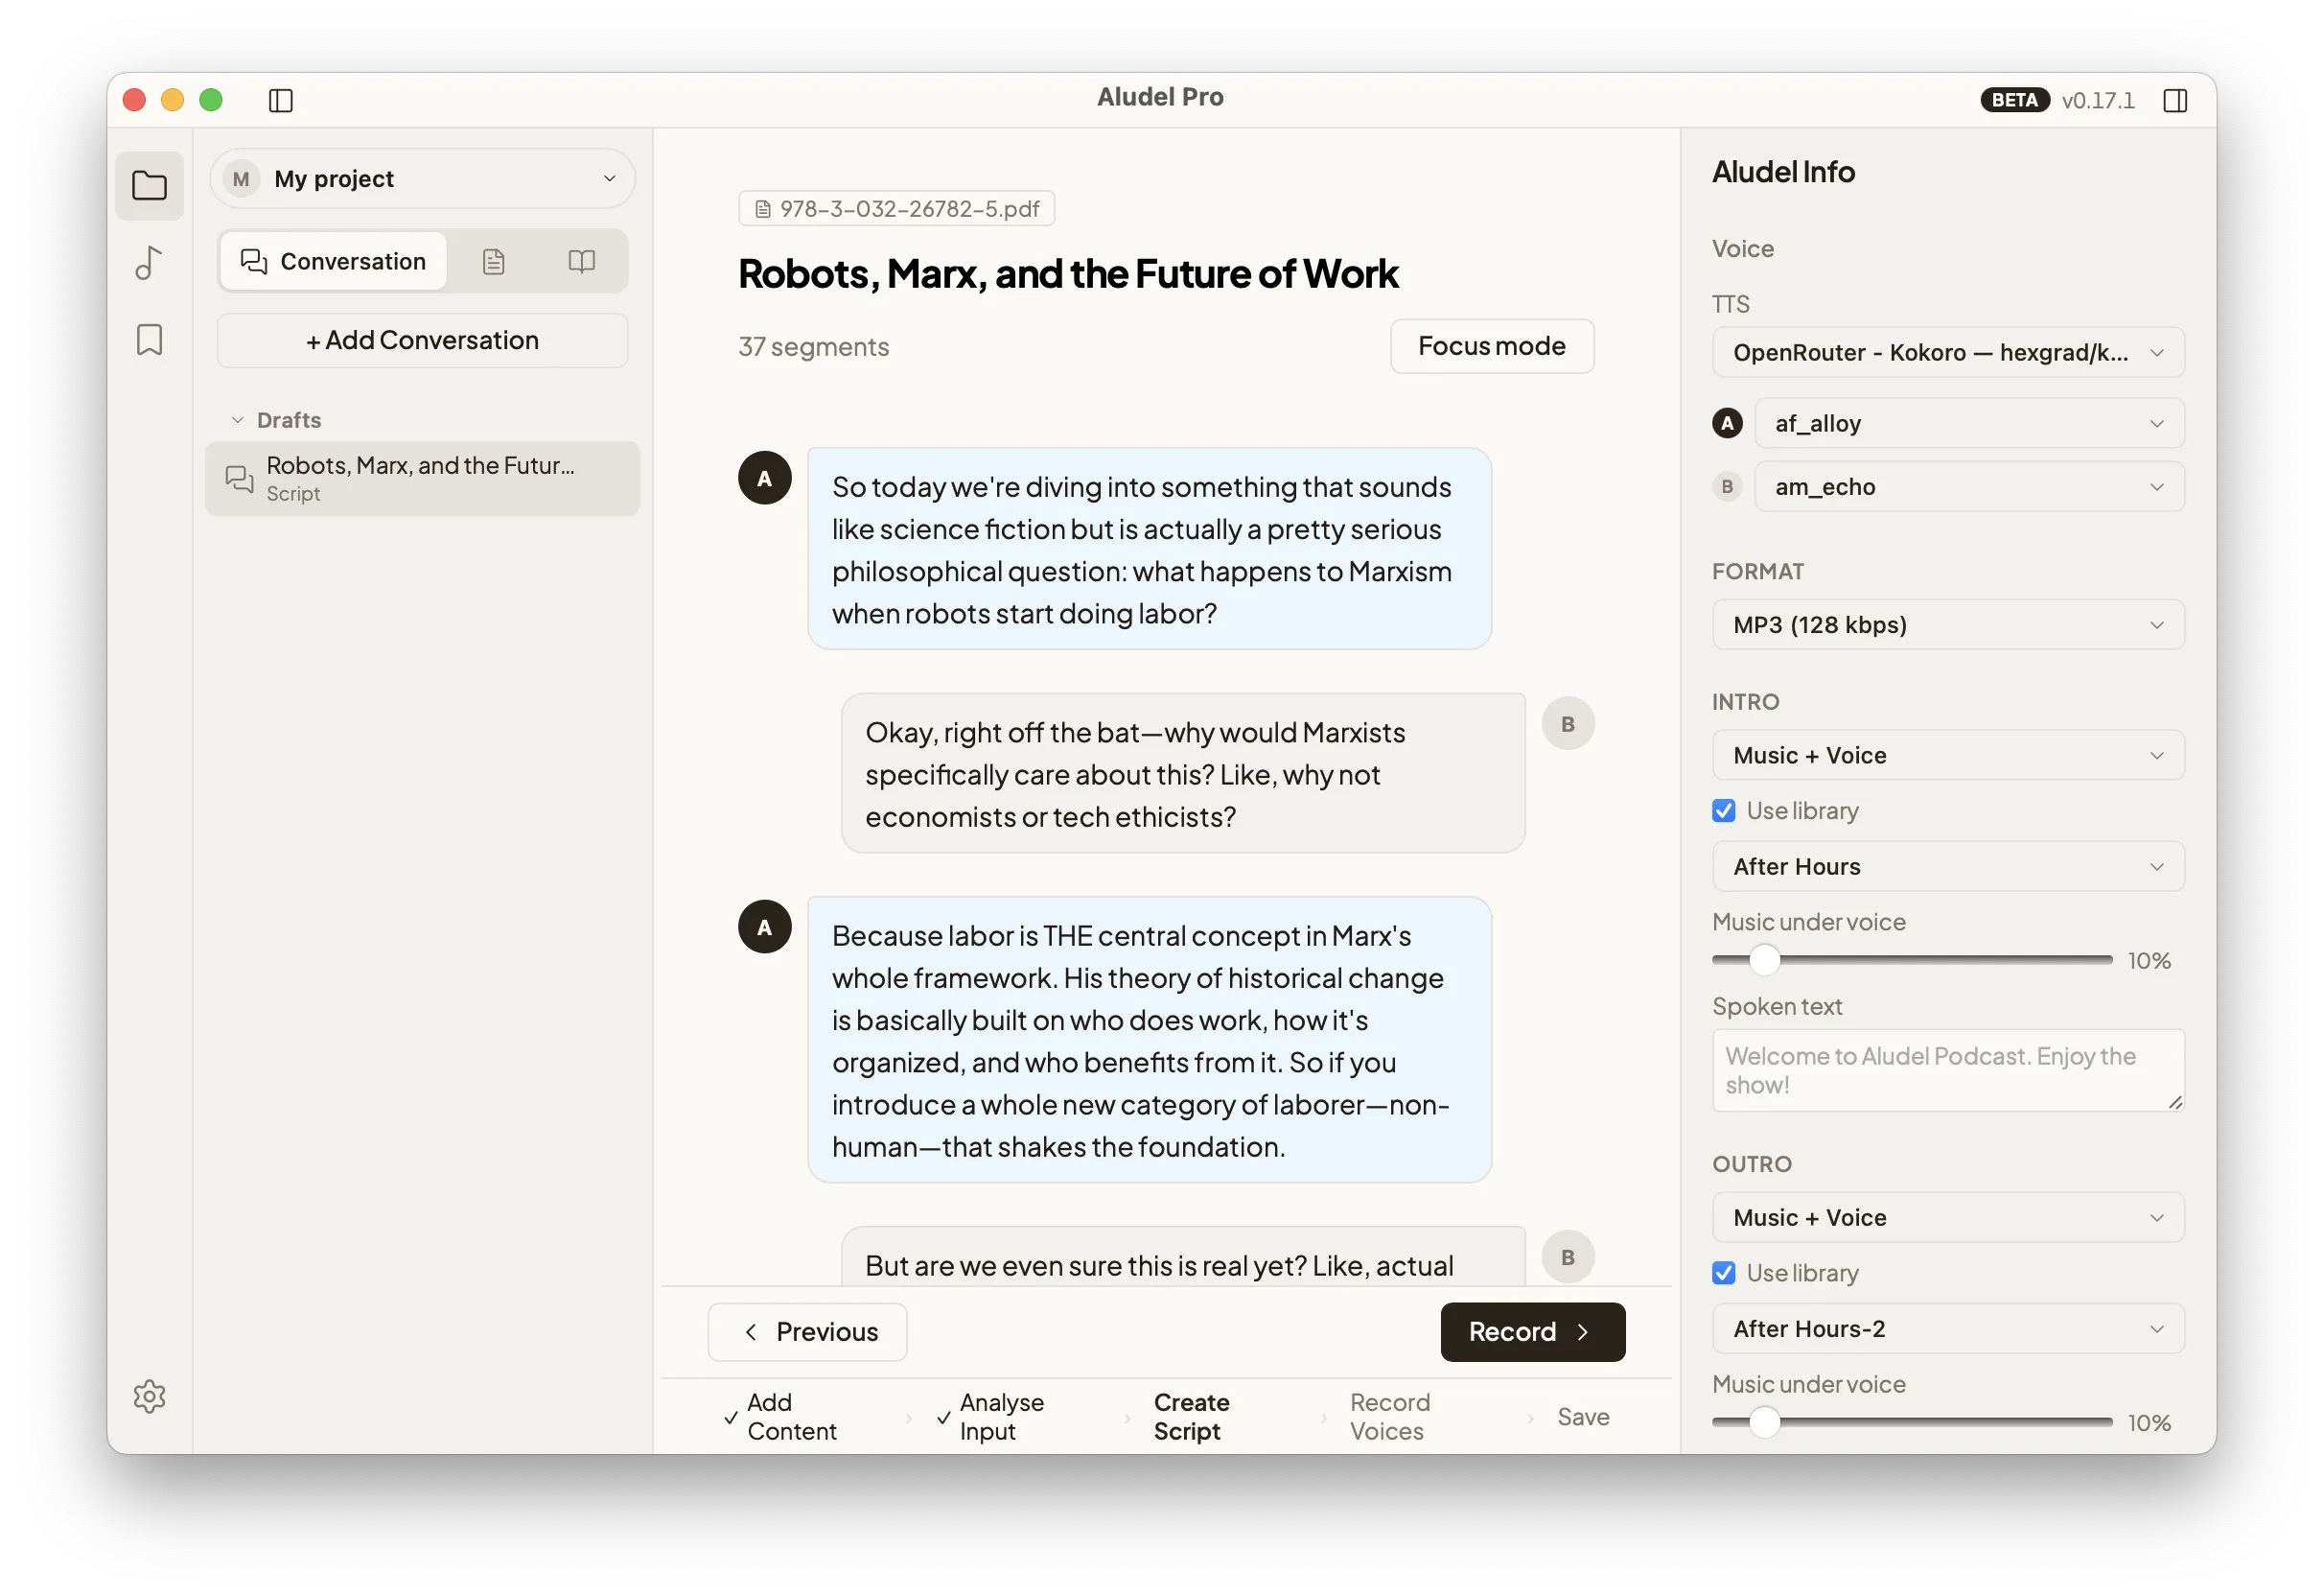Go to Previous step
2324x1596 pixels.
pyautogui.click(x=807, y=1332)
